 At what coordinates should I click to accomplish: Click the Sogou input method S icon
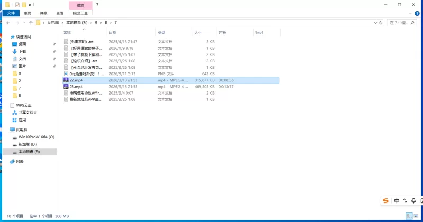click(386, 201)
